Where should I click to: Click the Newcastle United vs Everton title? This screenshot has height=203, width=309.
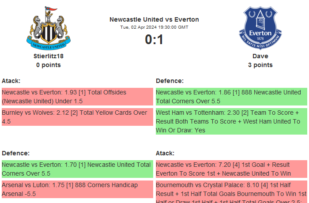tap(154, 19)
